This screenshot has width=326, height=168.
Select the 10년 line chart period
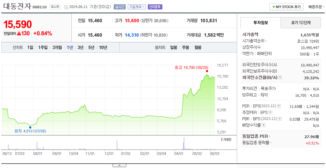click(103, 47)
